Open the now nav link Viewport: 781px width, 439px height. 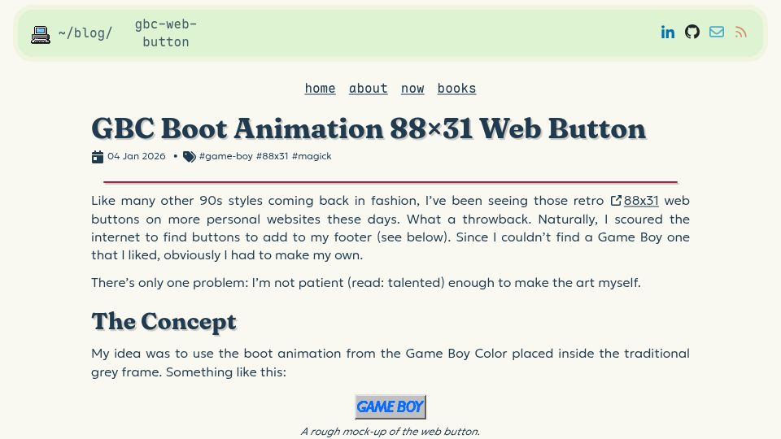point(412,88)
